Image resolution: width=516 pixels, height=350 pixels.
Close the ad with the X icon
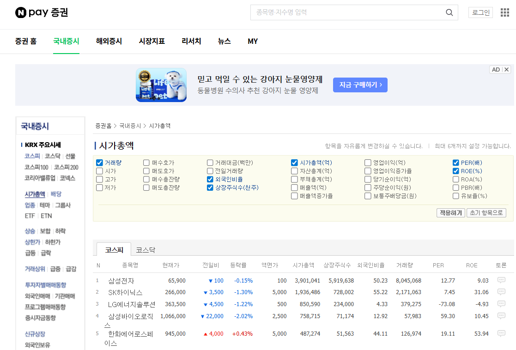coord(507,69)
